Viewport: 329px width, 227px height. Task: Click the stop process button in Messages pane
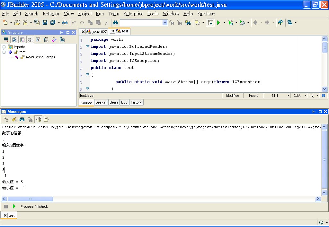6,206
